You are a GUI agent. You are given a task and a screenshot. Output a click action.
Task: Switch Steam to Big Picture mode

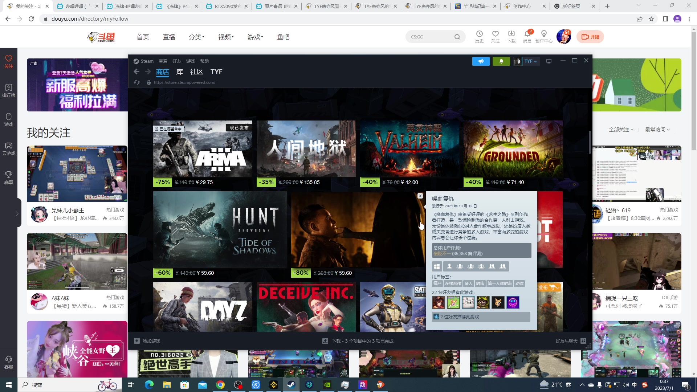coord(549,61)
